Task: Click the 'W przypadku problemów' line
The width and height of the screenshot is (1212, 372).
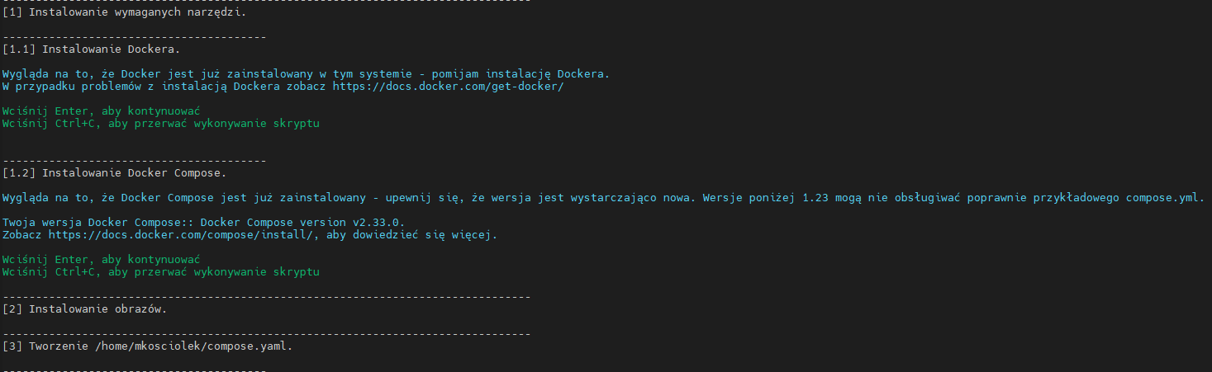Action: click(x=283, y=87)
